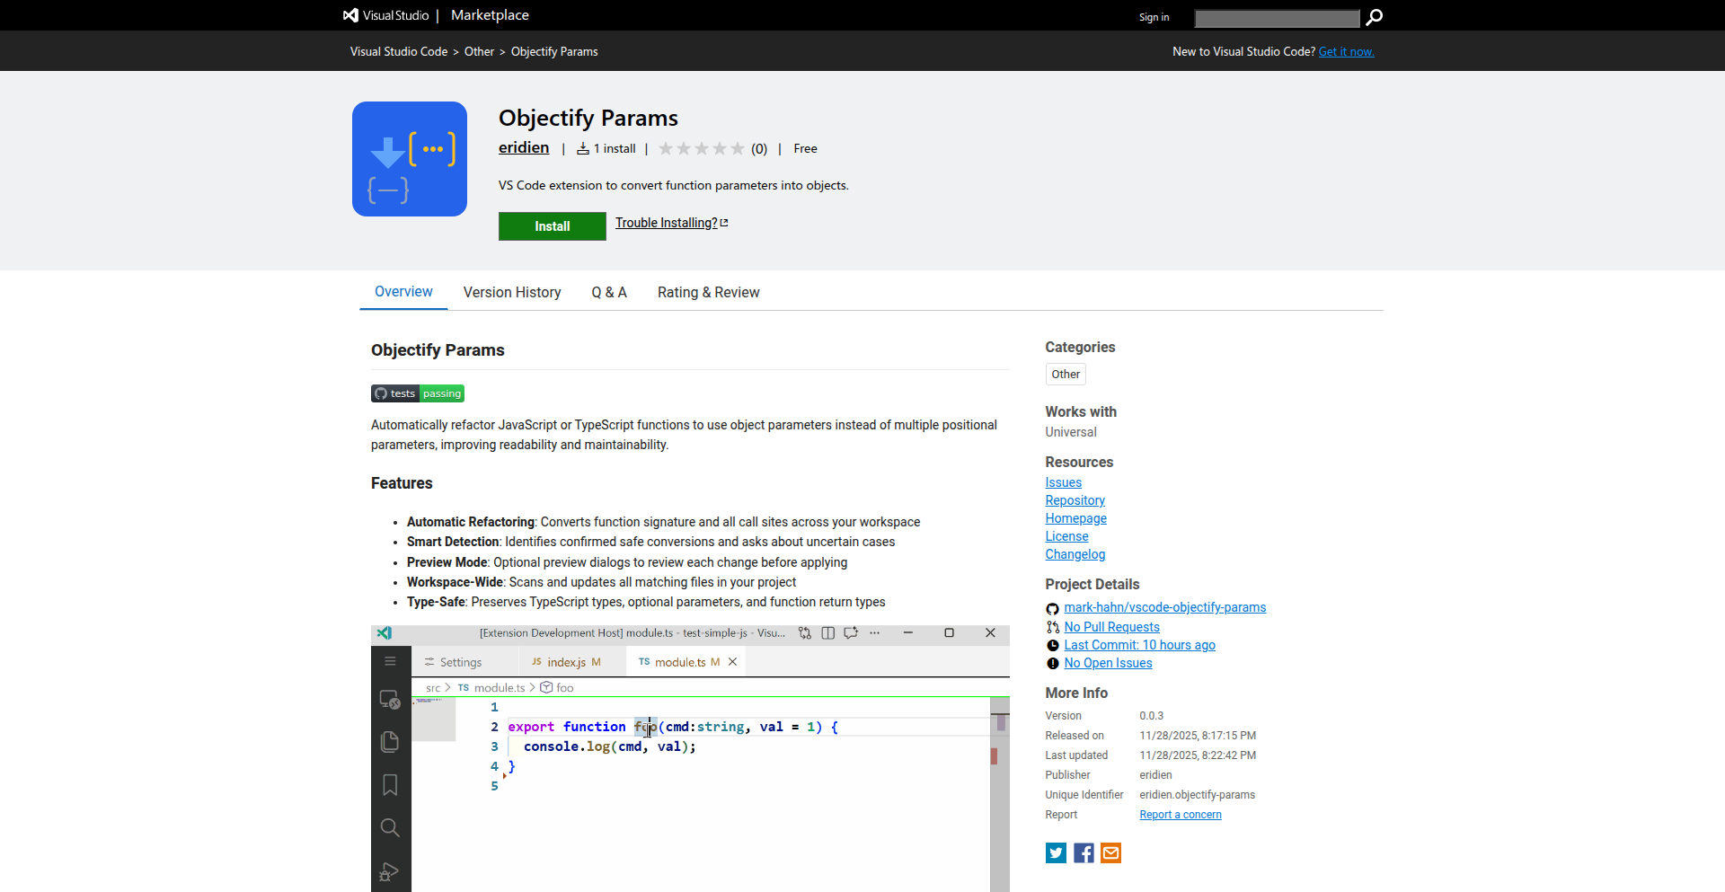Click the tests passing badge
1725x892 pixels.
(x=418, y=393)
